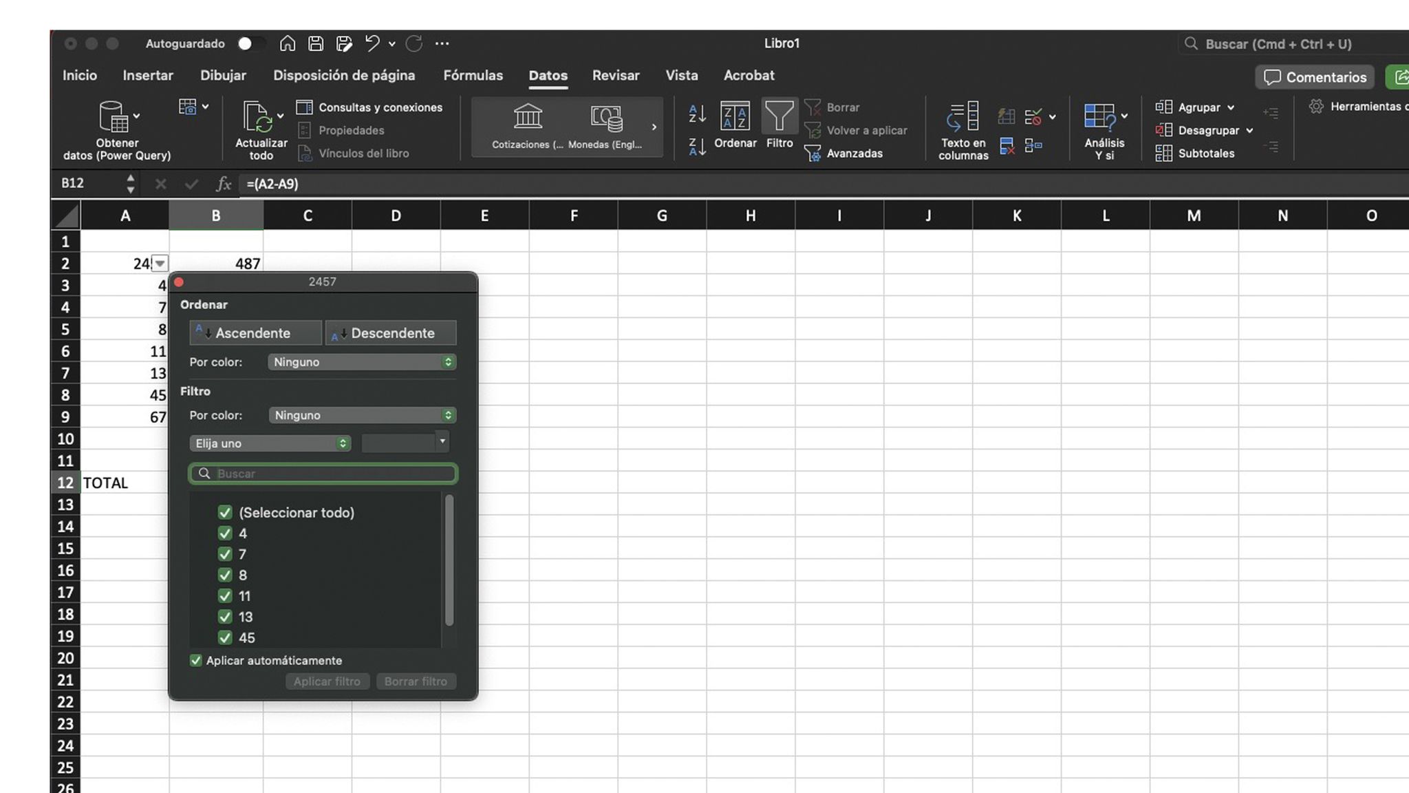The width and height of the screenshot is (1409, 793).
Task: Uncheck the value 45 in filter list
Action: coord(225,637)
